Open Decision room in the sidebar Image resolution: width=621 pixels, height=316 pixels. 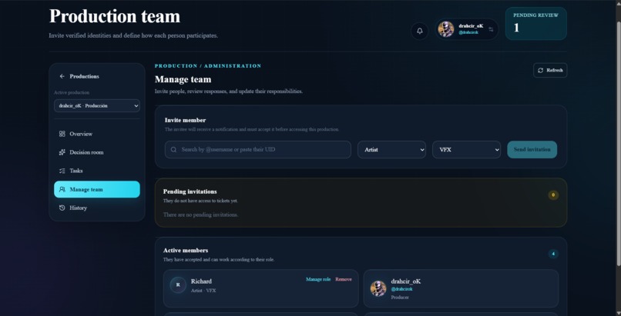(97, 152)
